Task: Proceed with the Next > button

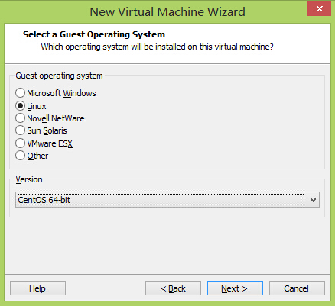Action: pos(235,288)
